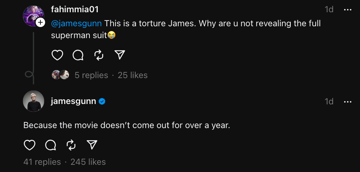Open more options for fahimmia01's post
Screen dimensions: 360x172
[x=348, y=10]
